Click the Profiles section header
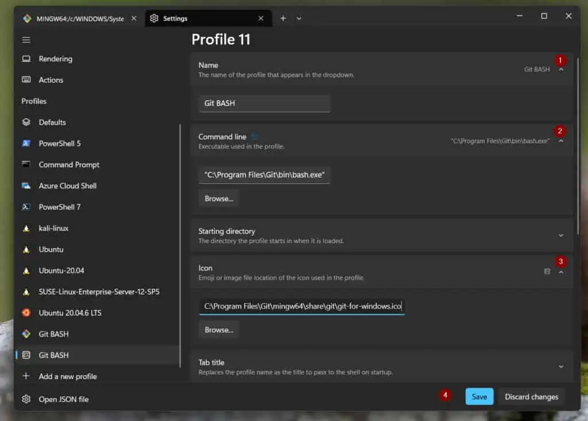 34,101
